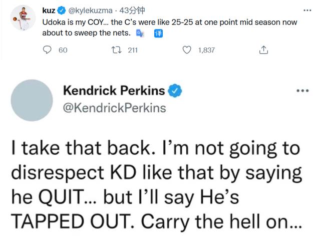Image resolution: width=321 pixels, height=244 pixels.
Task: Tap the blue 译 translate icon
Action: click(158, 33)
